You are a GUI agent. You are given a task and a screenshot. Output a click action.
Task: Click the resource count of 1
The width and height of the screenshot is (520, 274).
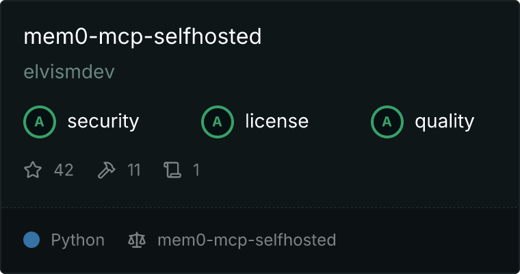196,170
